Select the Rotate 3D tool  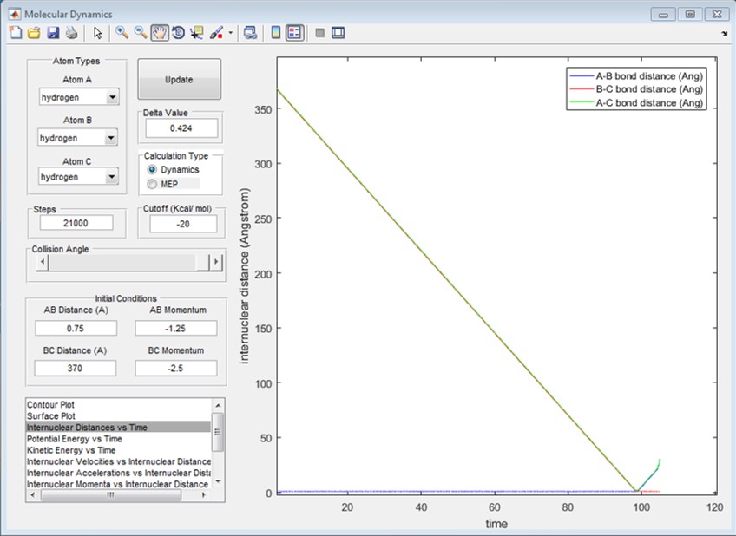point(178,32)
